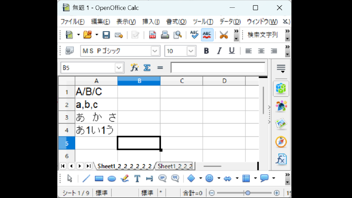
Task: Expand the Open file dropdown arrow
Action: point(97,35)
